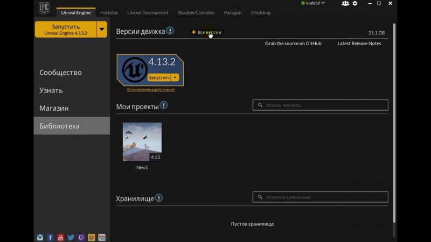Open the YouTube social link icon

[60, 237]
